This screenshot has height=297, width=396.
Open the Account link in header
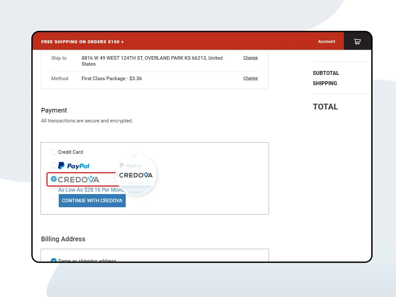(x=326, y=42)
